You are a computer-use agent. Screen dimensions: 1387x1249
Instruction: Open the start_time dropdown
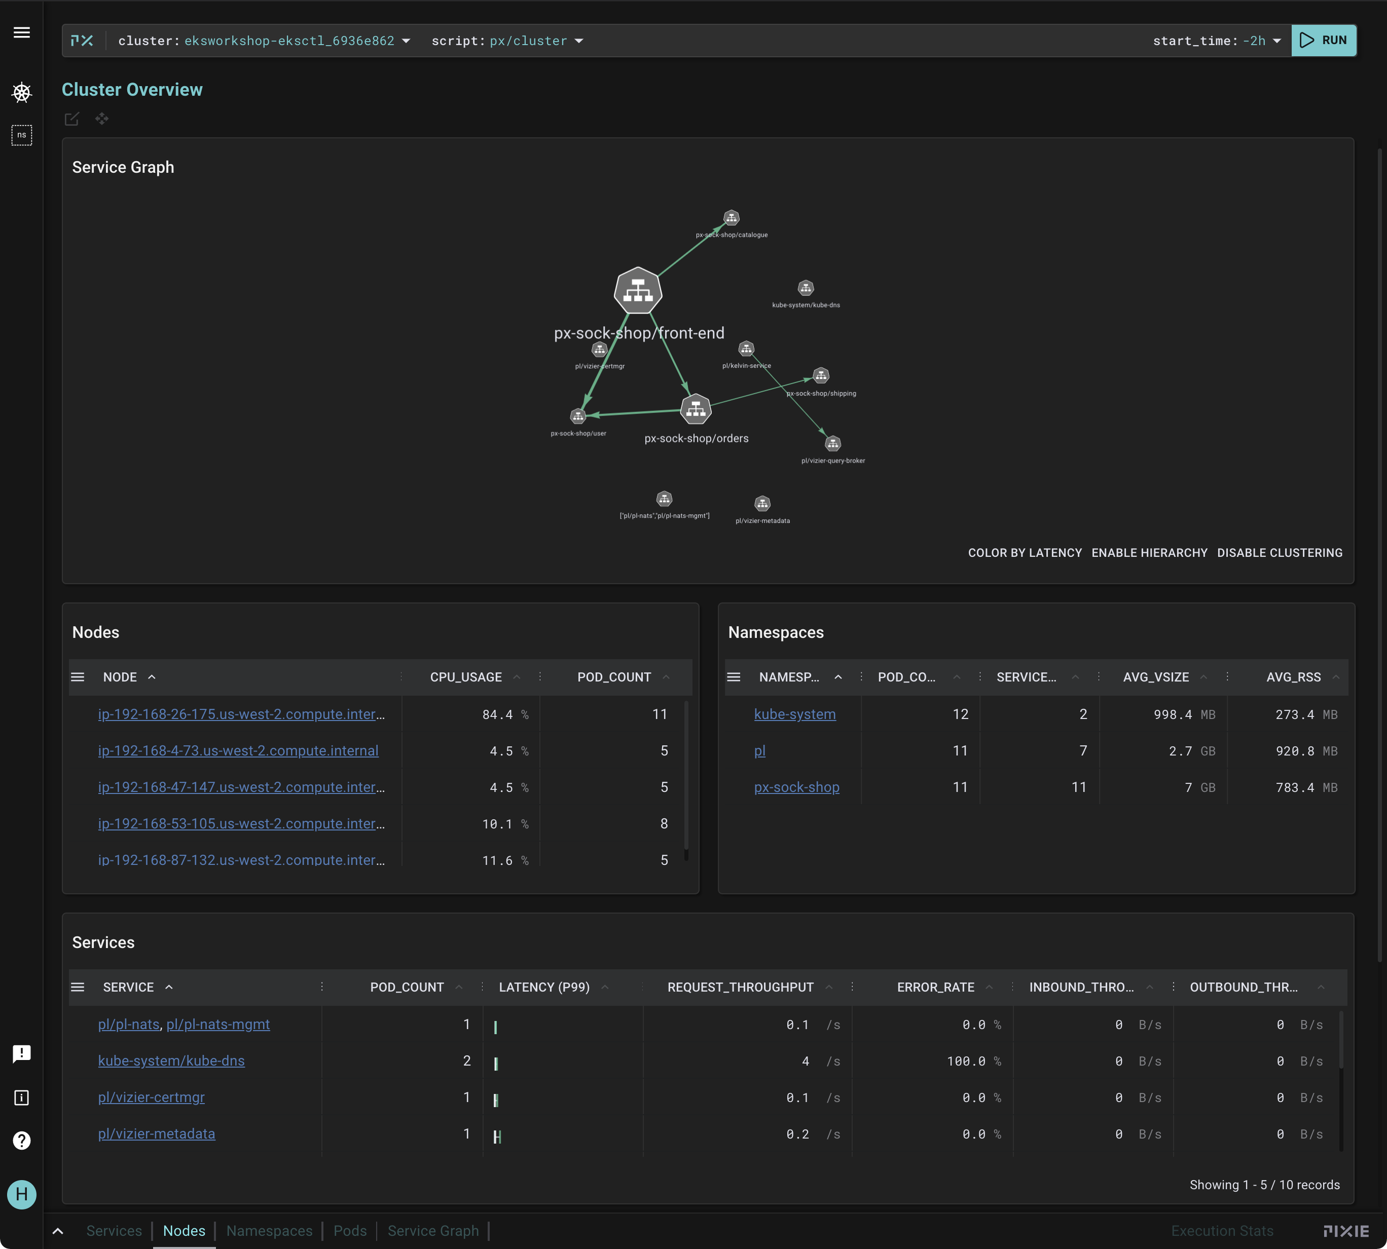(1217, 41)
